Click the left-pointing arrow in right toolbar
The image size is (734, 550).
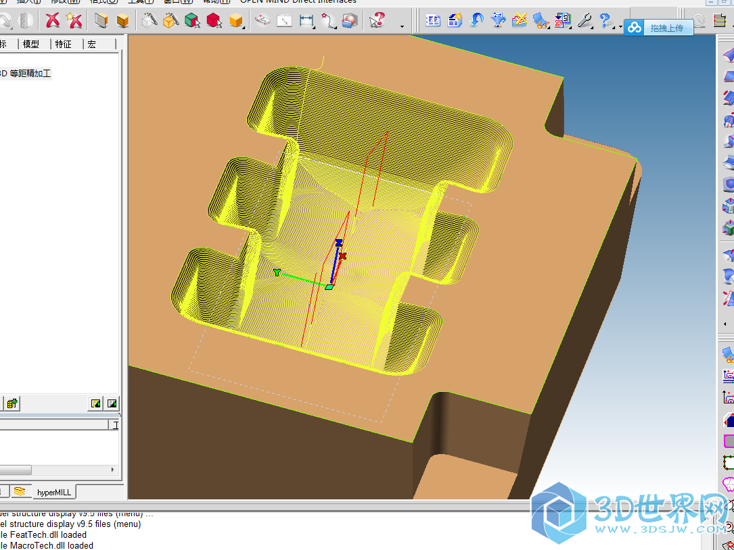coord(726,324)
